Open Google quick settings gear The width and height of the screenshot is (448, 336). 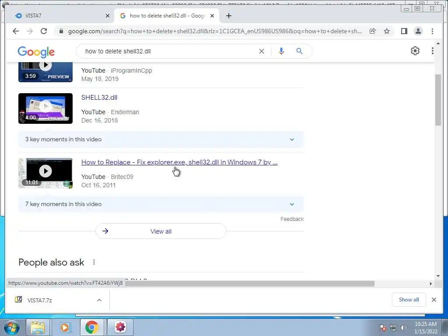pyautogui.click(x=415, y=51)
